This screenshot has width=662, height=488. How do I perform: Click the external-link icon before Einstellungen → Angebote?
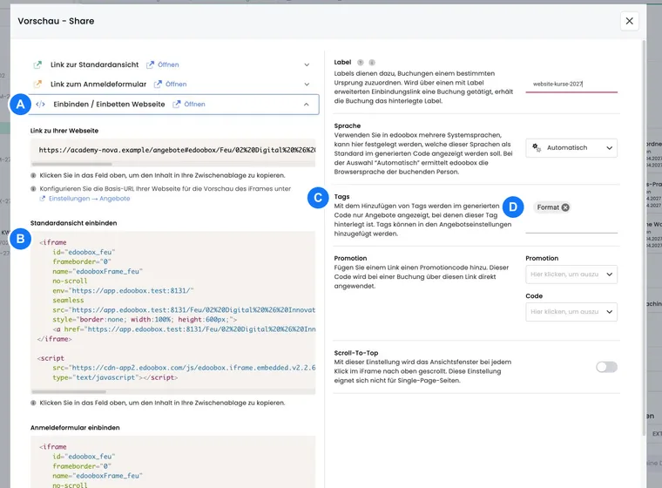click(42, 199)
